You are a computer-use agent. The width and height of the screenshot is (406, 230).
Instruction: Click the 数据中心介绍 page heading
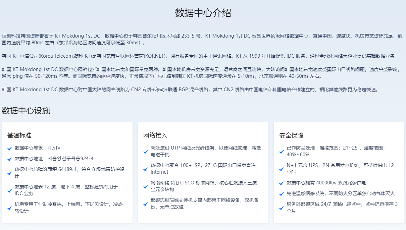(203, 13)
